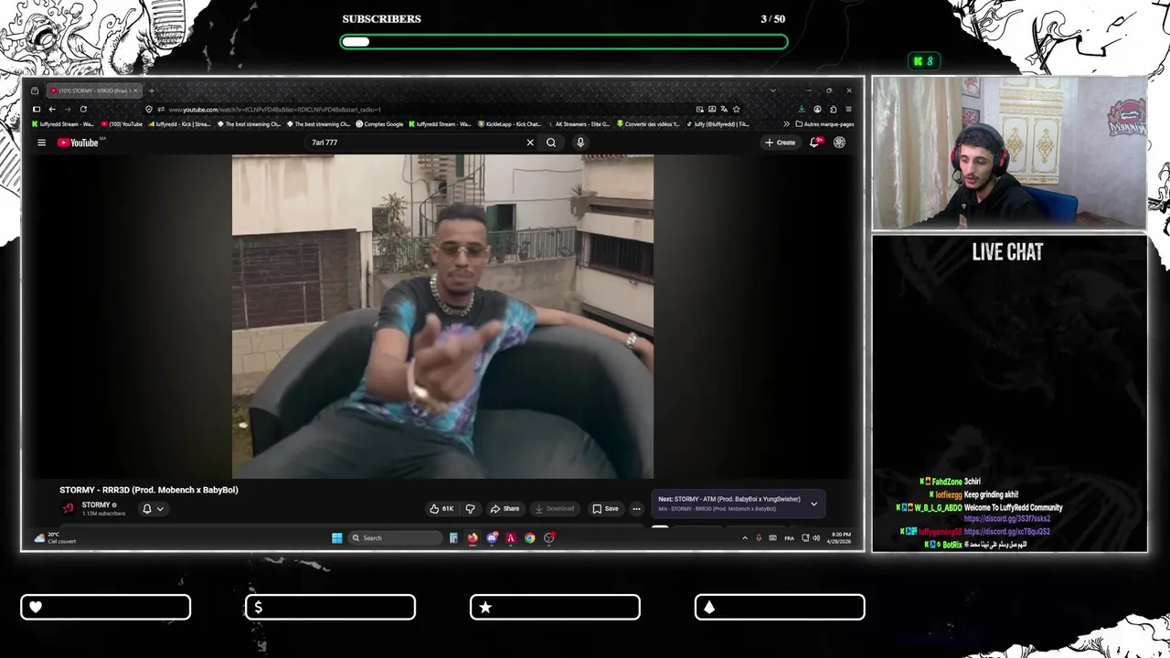Open a new browser tab
1170x658 pixels.
[x=152, y=90]
